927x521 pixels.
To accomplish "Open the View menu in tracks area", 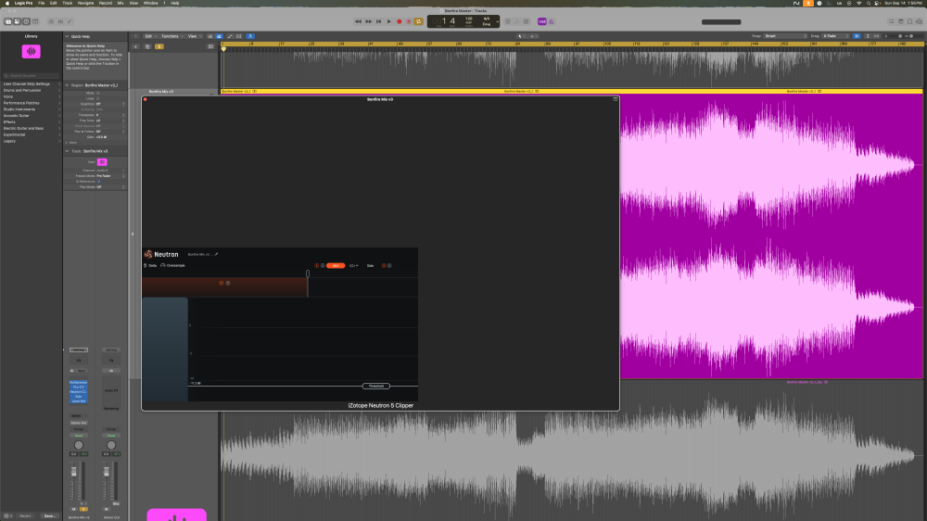I will click(193, 36).
